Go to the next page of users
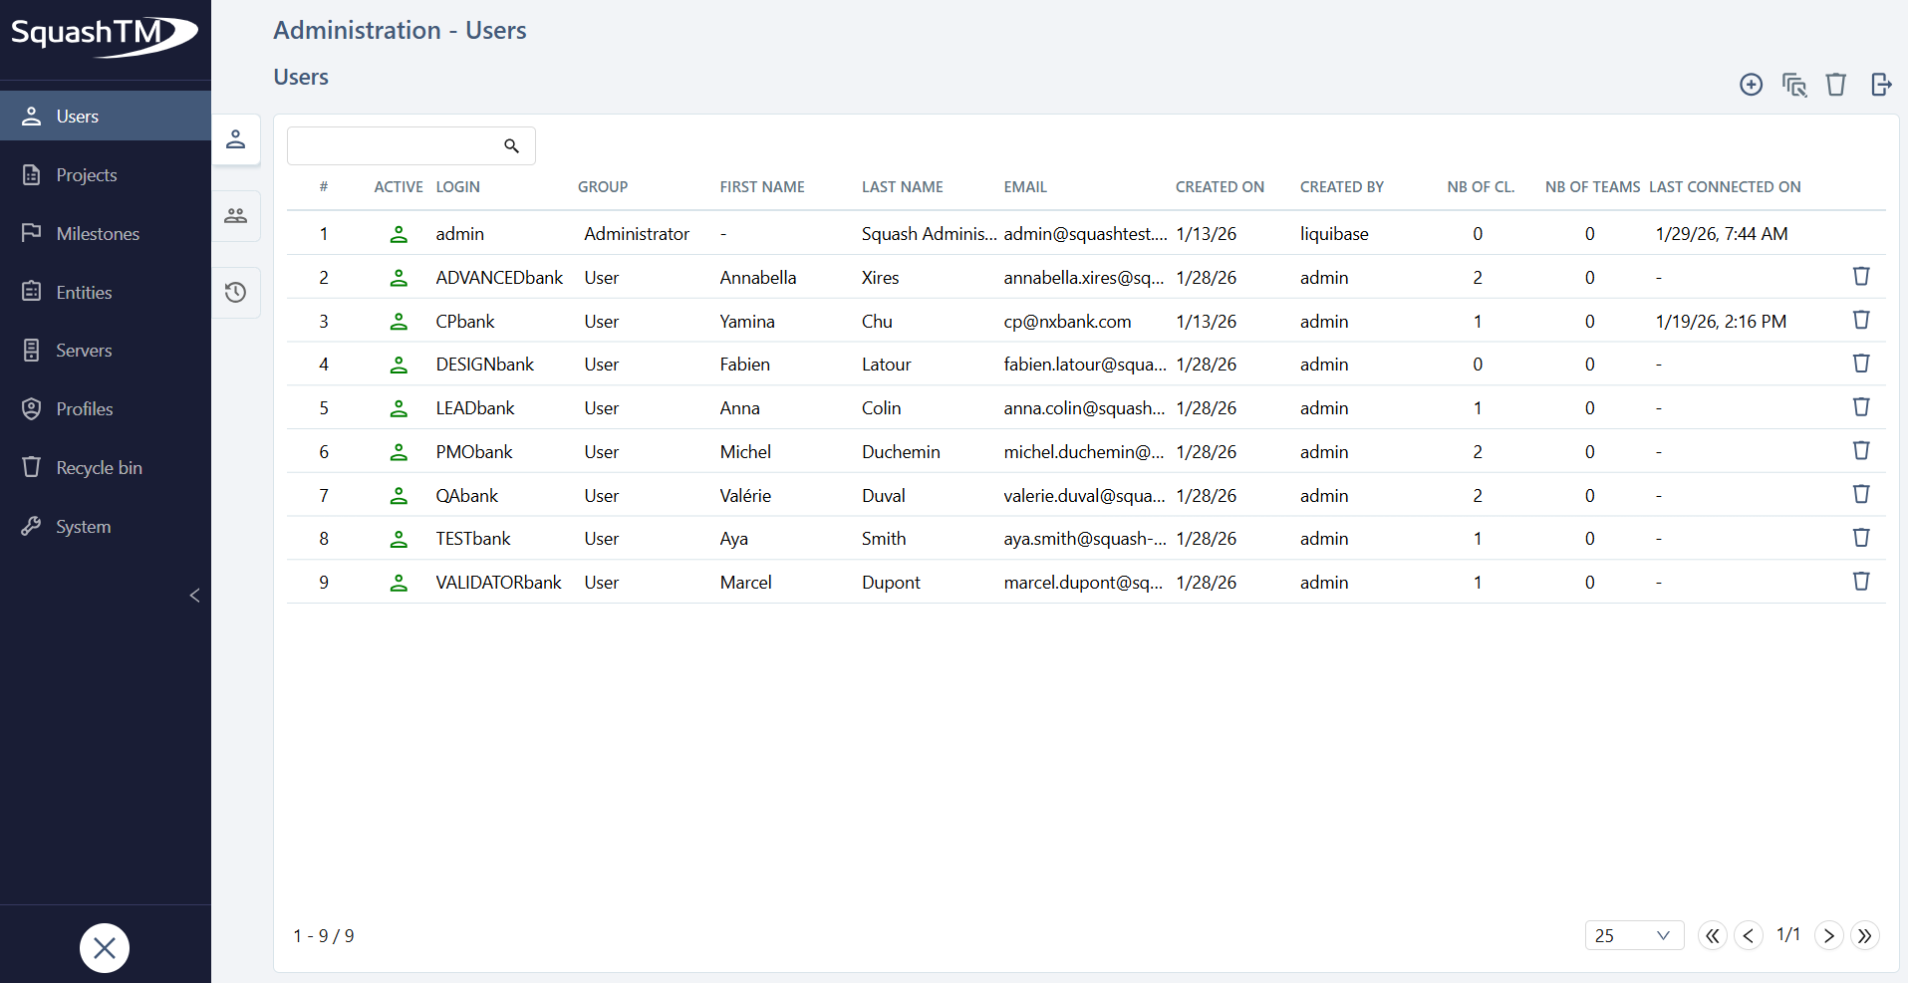The width and height of the screenshot is (1908, 983). (1828, 935)
